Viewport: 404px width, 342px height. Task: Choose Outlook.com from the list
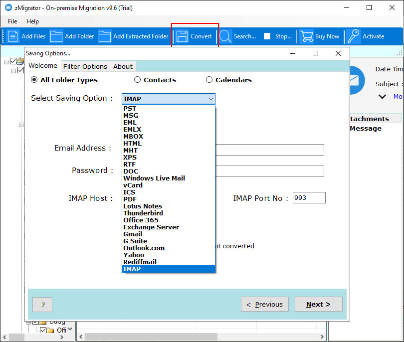point(169,248)
